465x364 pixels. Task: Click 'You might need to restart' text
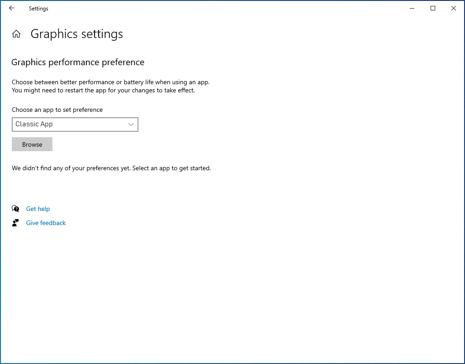[x=104, y=90]
